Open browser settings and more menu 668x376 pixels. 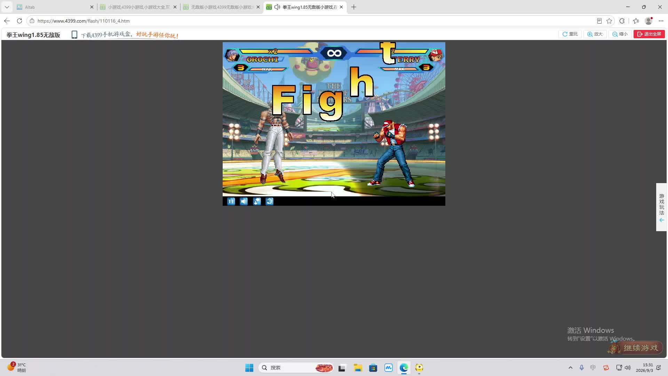pos(661,21)
